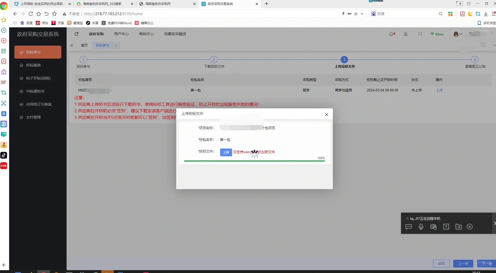
Task: Click the keyboard icon in remote control panel
Action: click(433, 227)
